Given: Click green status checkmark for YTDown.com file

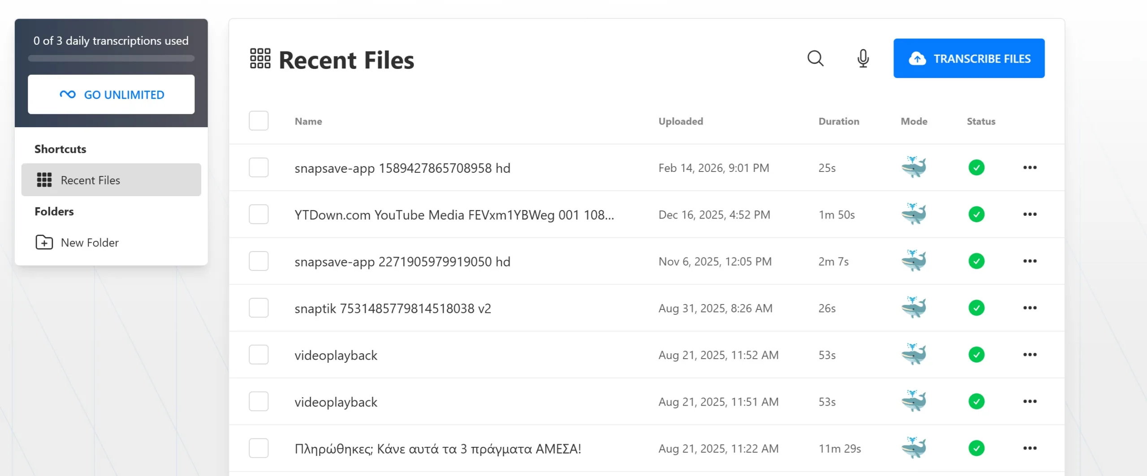Looking at the screenshot, I should tap(976, 214).
